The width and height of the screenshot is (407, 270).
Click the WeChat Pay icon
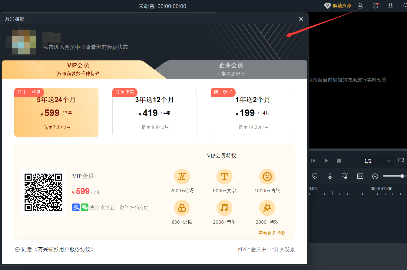coord(84,207)
